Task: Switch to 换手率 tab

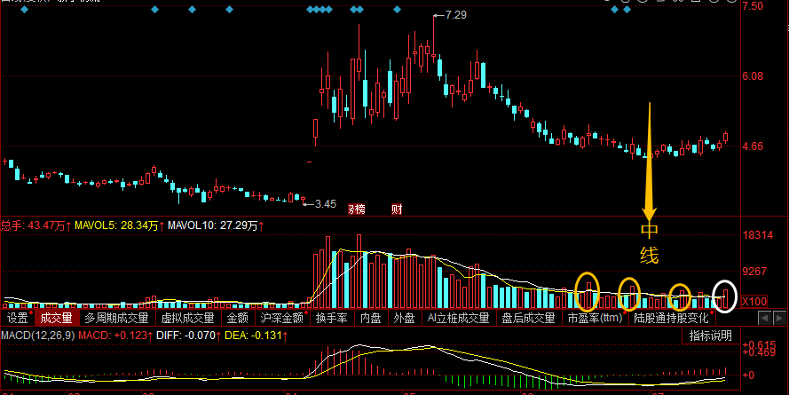Action: 332,318
